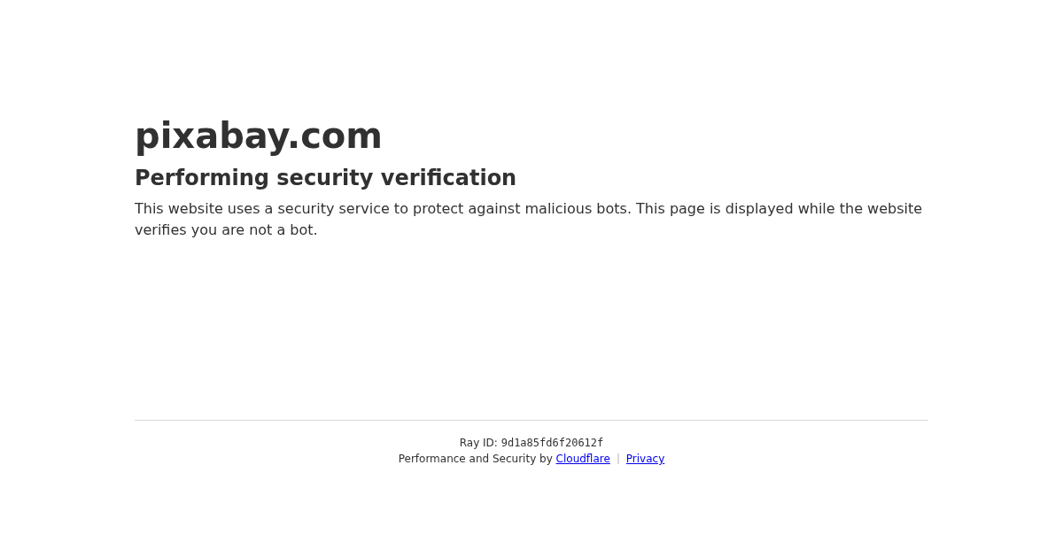Open the Privacy link in footer
The height and width of the screenshot is (558, 1063).
pos(645,459)
